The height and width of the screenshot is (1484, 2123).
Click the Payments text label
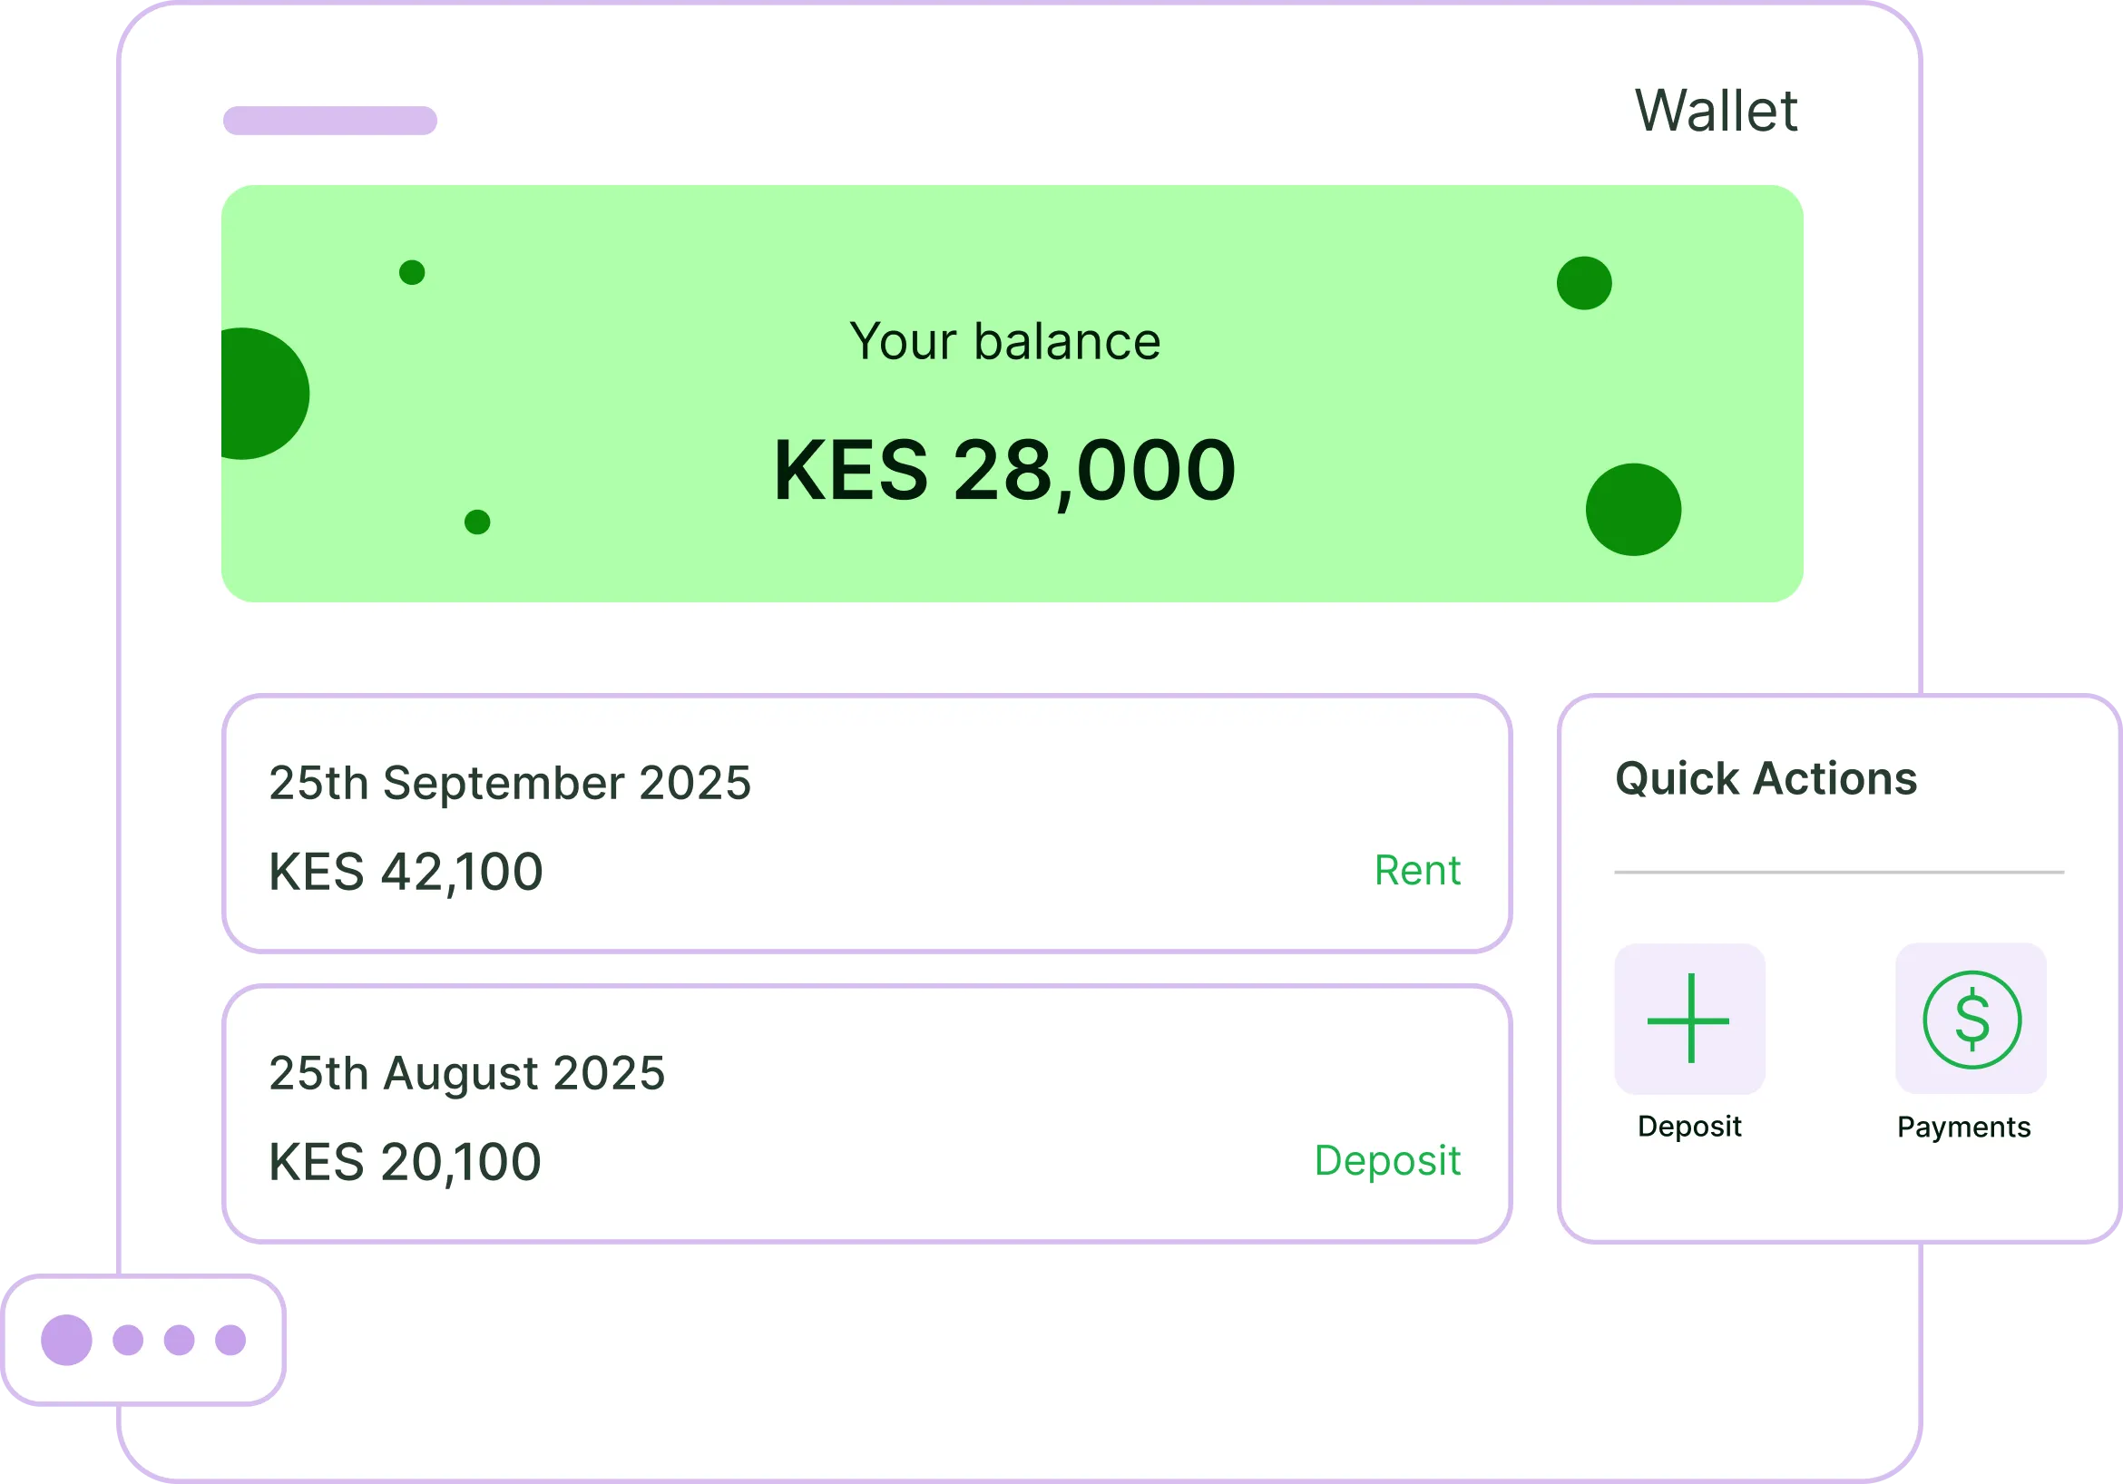pyautogui.click(x=1964, y=1128)
